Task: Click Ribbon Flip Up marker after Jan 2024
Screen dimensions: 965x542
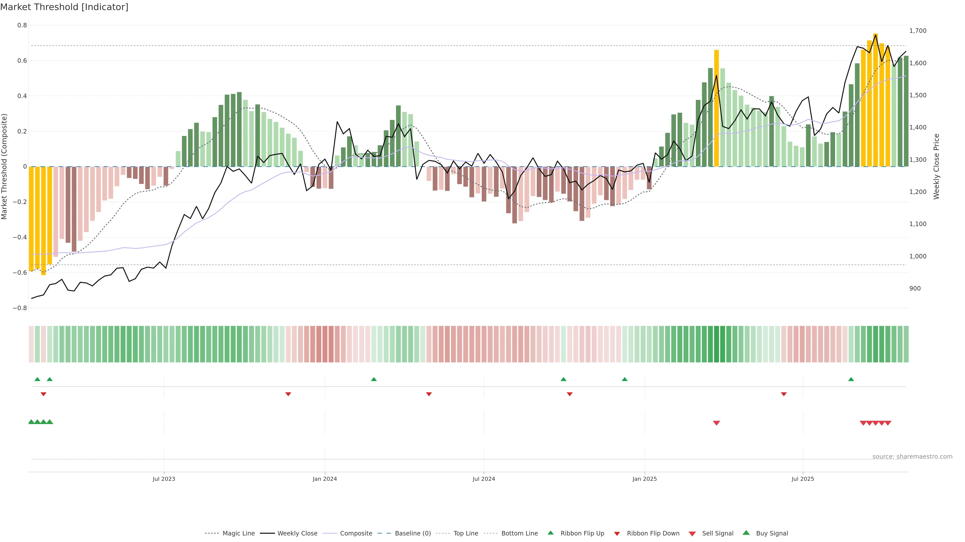Action: (x=373, y=379)
